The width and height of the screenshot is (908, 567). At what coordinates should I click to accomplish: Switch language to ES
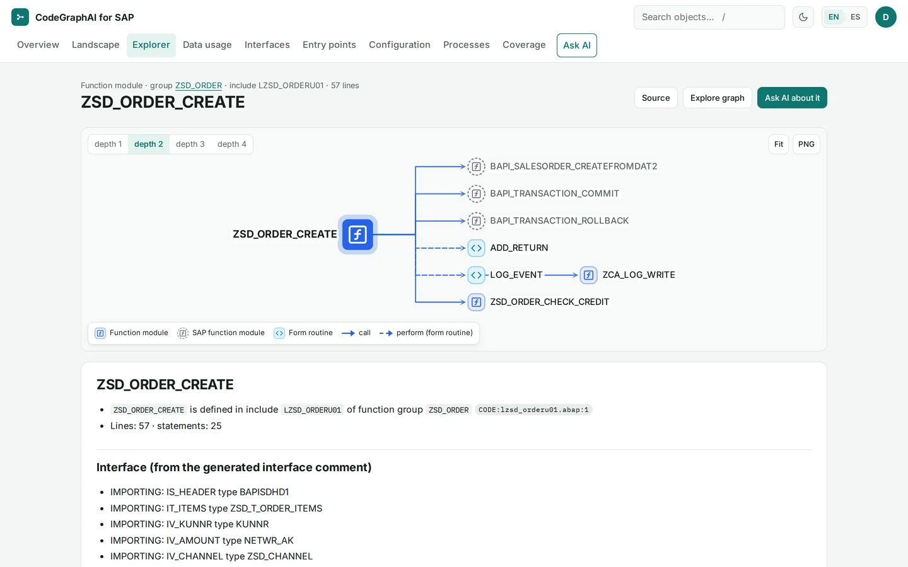(x=855, y=17)
